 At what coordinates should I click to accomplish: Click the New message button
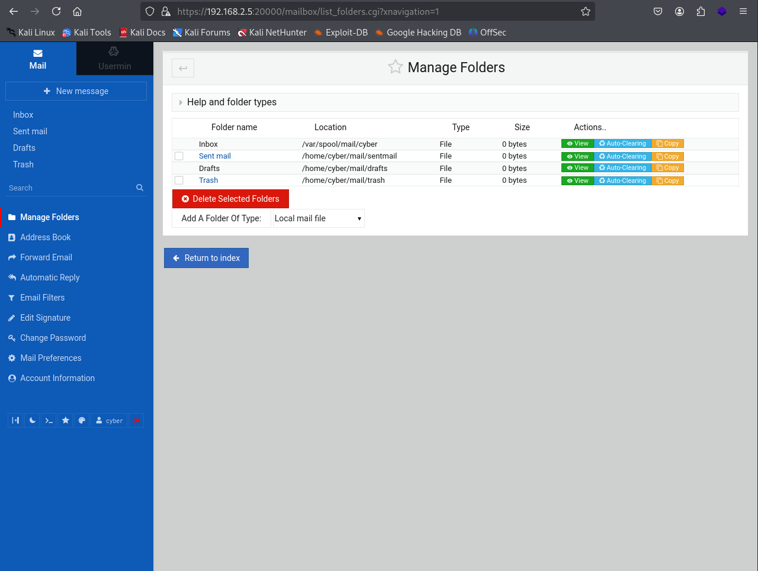pos(76,91)
